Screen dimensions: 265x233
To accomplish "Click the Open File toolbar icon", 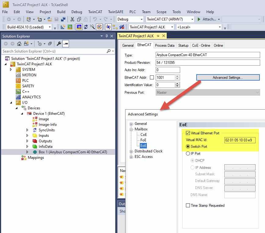I will coord(50,19).
